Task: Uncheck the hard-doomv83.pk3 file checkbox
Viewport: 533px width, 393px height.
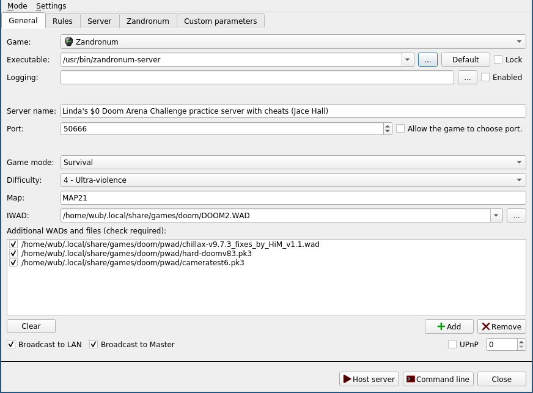Action: coord(13,253)
